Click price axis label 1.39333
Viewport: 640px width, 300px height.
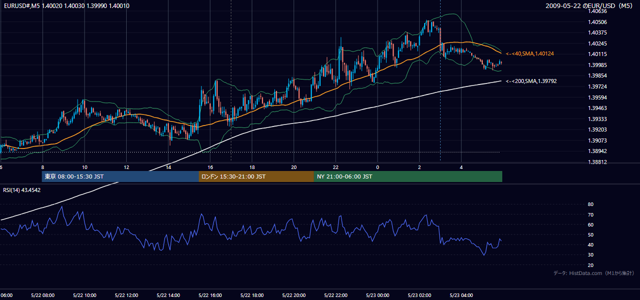point(597,119)
